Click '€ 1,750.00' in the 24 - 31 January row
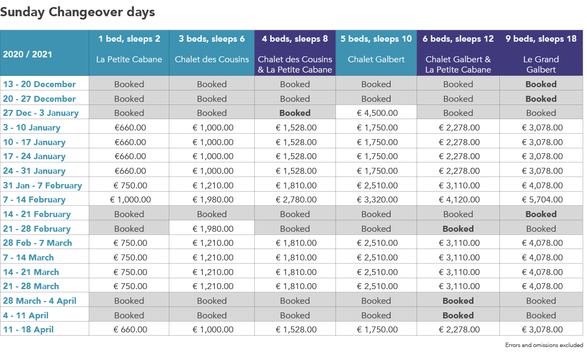Viewport: 587px width, 353px height. 378,171
